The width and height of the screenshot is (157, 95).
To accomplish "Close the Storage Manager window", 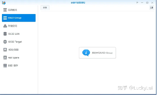I will point(152,3).
